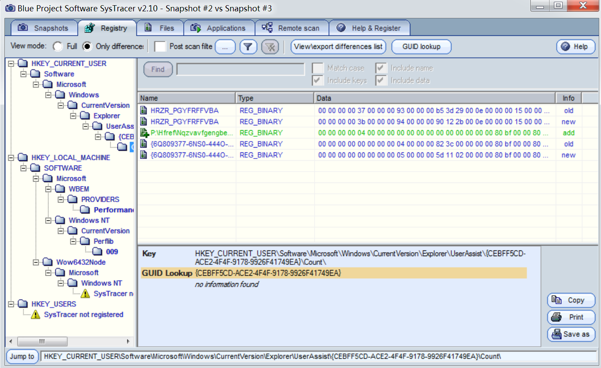The width and height of the screenshot is (601, 368).
Task: Click the Registry tab cube icon
Action: point(90,28)
